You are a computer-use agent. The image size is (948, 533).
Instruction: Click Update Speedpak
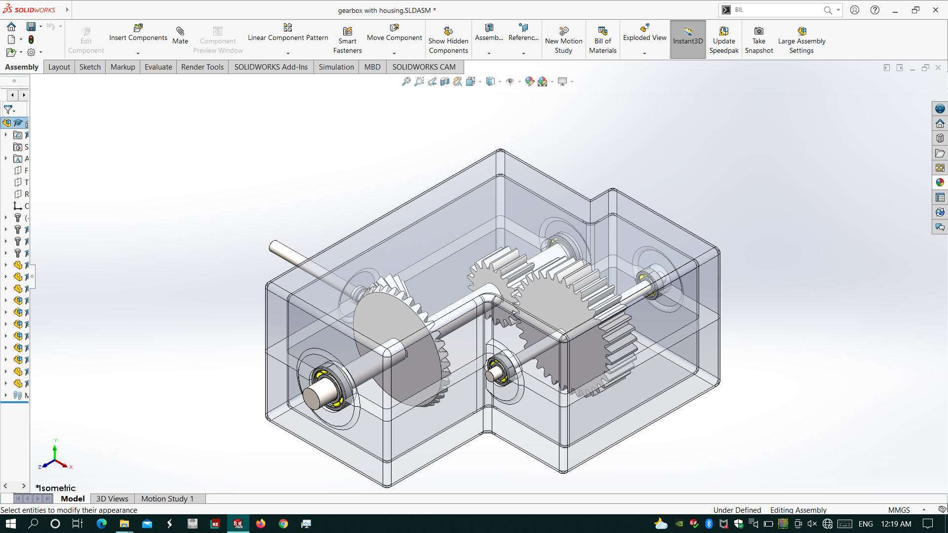[x=724, y=40]
